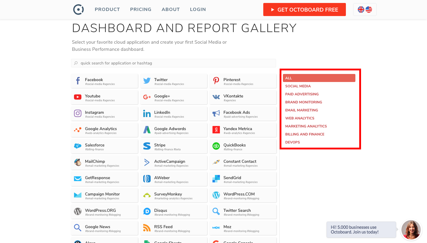This screenshot has height=243, width=427.
Task: Filter by MARKETING ANALYTICS category
Action: 306,126
